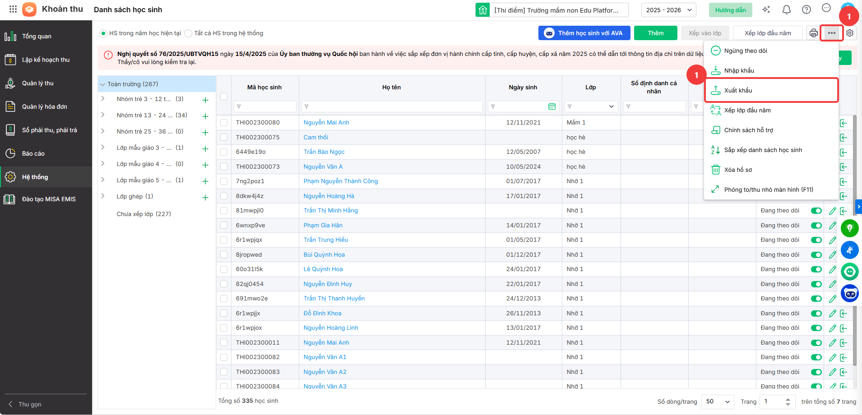Check the select-all header checkbox
The width and height of the screenshot is (862, 415).
pyautogui.click(x=224, y=97)
